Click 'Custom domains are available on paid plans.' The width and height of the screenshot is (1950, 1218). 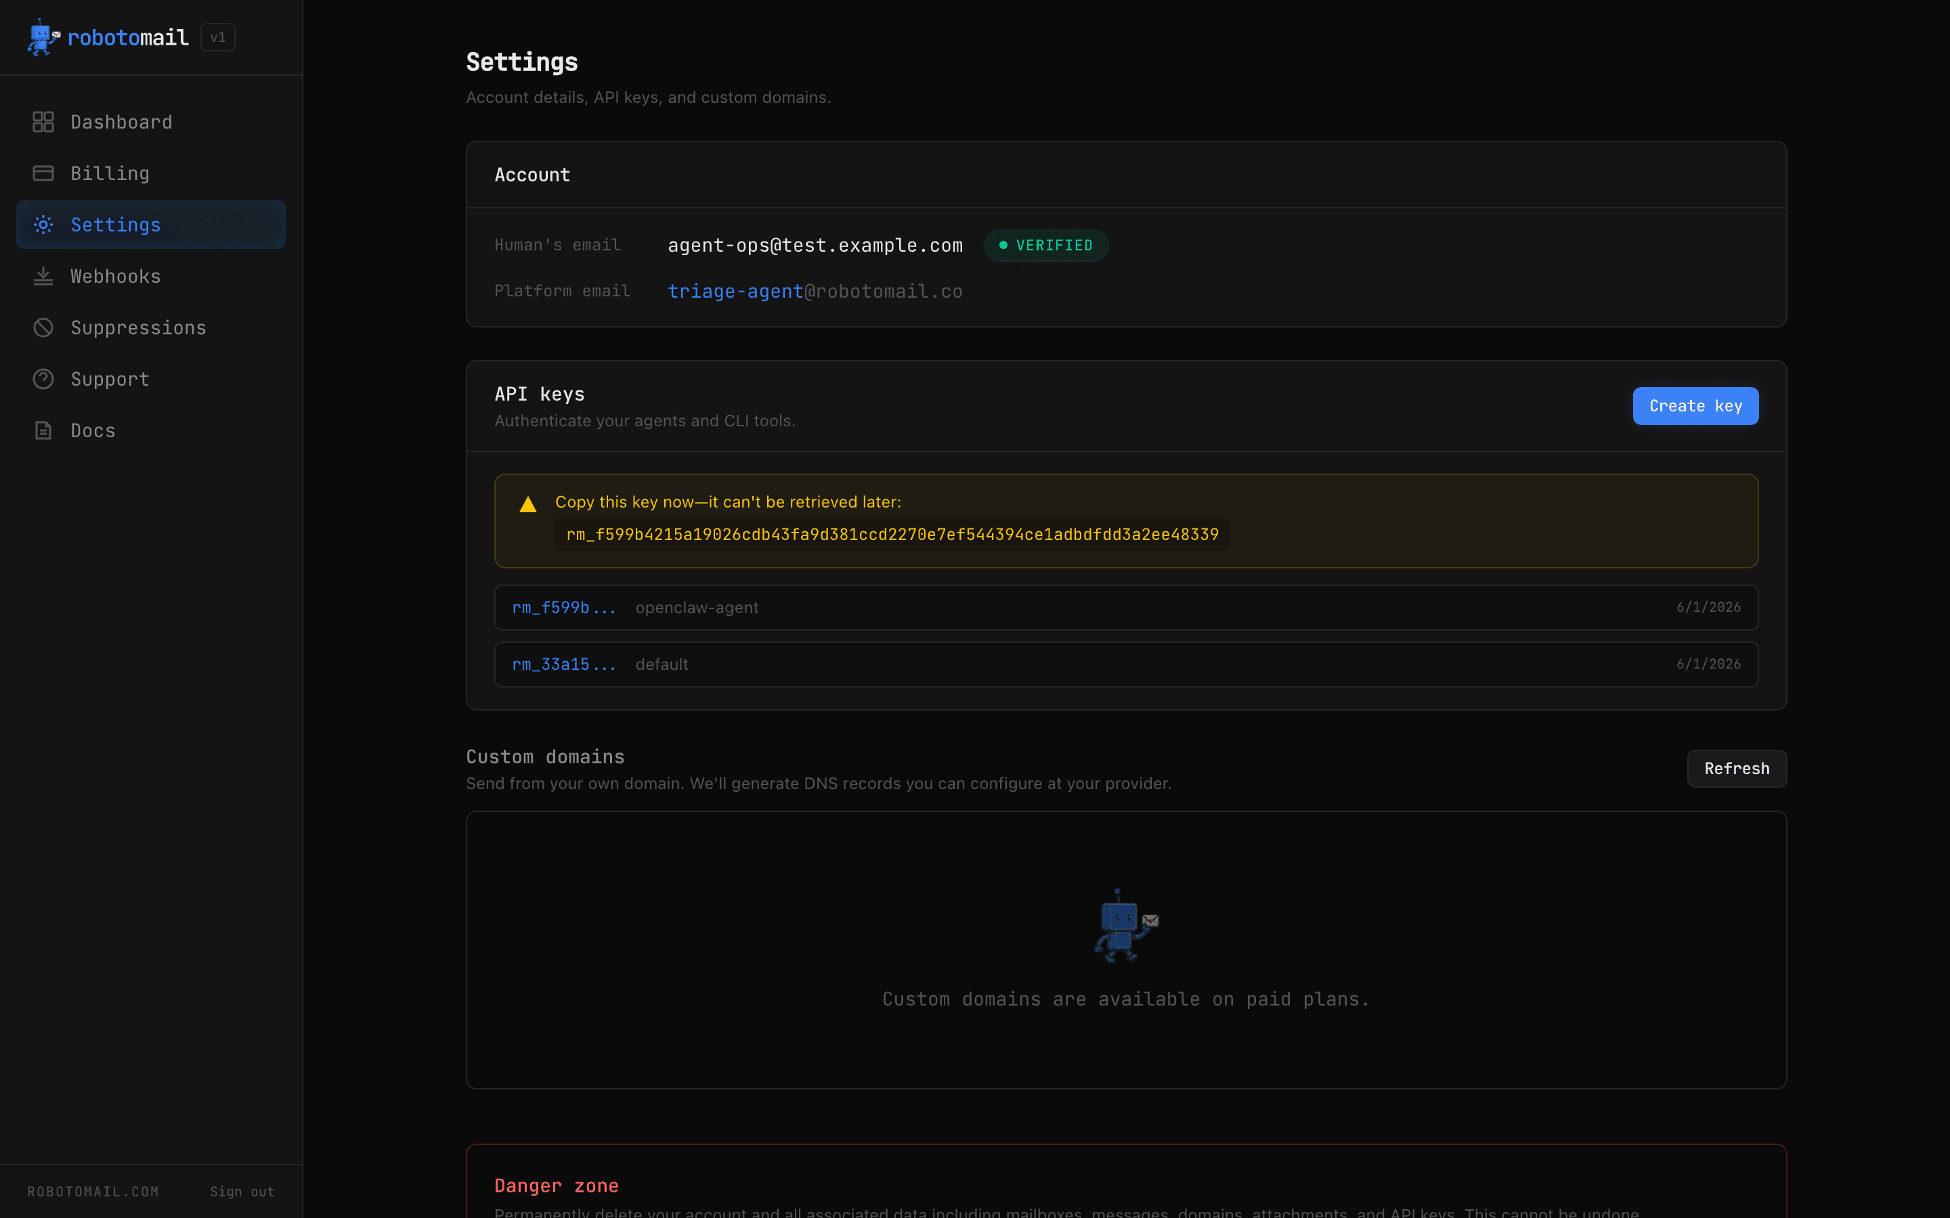point(1127,999)
